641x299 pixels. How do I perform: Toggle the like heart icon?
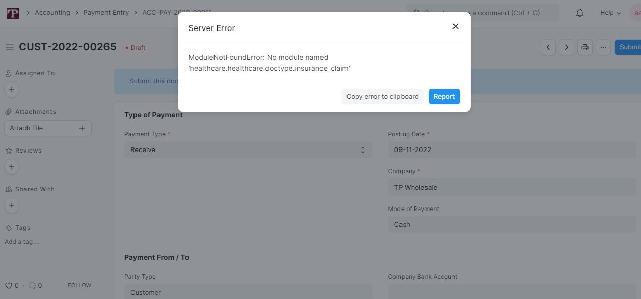pos(9,285)
